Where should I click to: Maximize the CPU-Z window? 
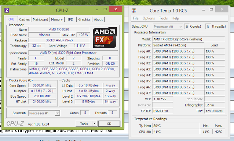(x=105, y=9)
